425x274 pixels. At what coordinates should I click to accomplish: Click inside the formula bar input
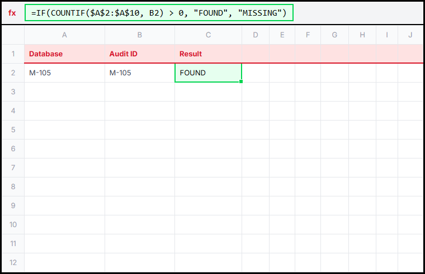tap(159, 13)
